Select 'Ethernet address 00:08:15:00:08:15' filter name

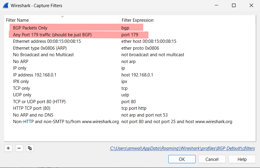pos(47,41)
